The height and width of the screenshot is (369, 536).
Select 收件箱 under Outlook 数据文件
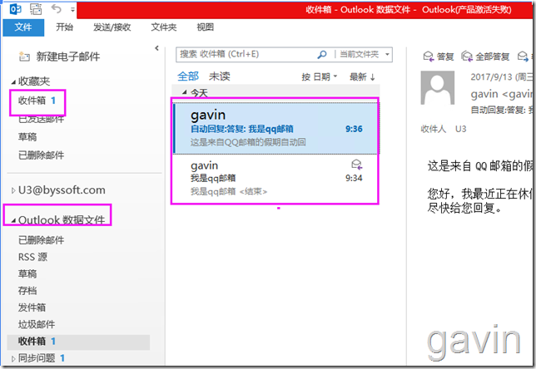tap(78, 342)
